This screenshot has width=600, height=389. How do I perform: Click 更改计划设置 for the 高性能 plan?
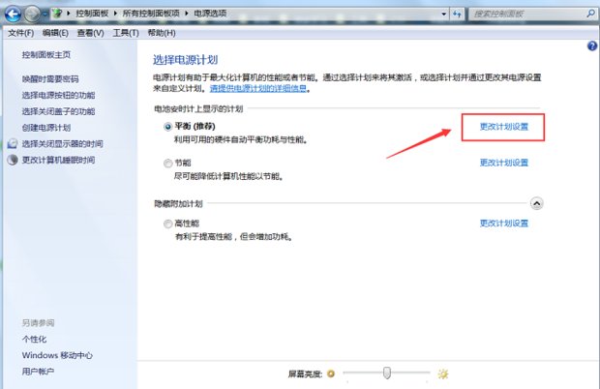point(504,223)
